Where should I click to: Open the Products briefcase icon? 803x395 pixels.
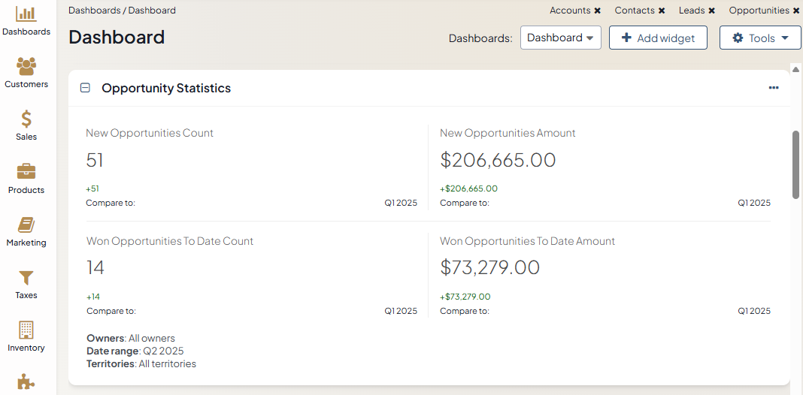[26, 172]
